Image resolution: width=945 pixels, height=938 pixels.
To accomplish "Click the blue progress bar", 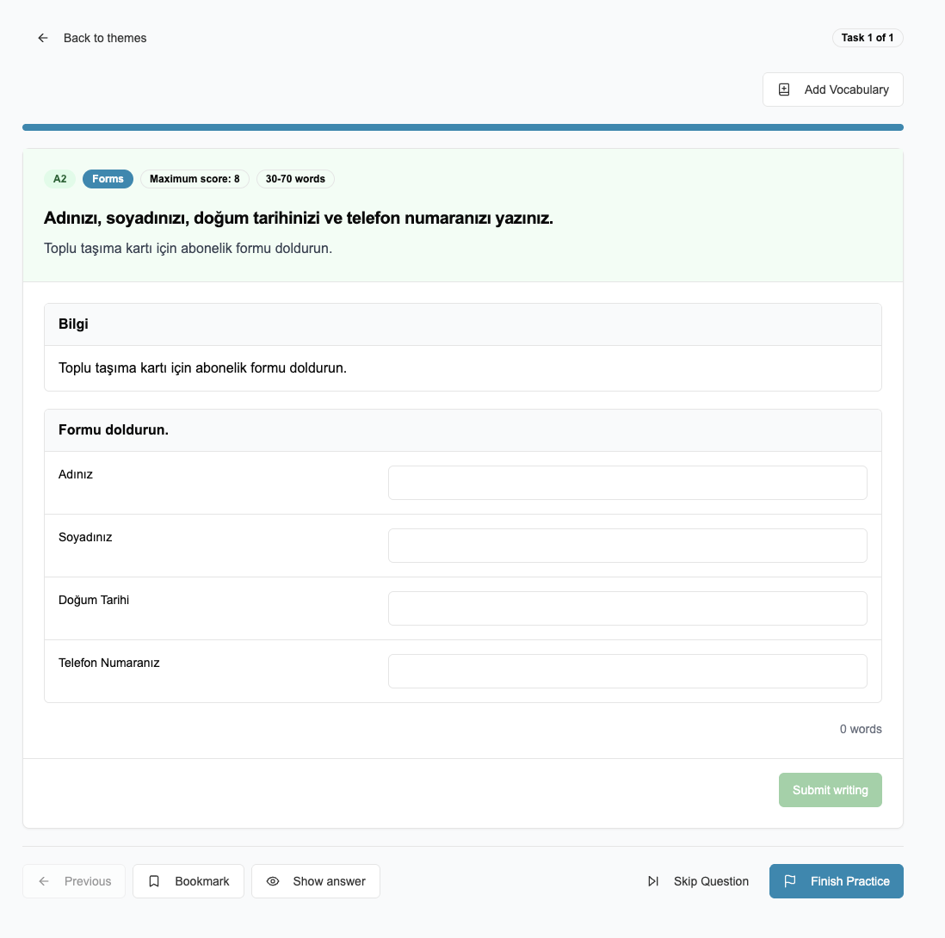I will pyautogui.click(x=463, y=127).
